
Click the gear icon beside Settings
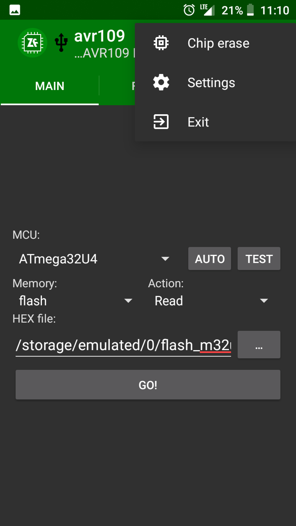[161, 82]
